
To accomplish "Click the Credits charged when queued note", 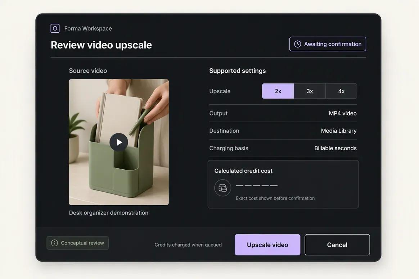I will [x=188, y=245].
